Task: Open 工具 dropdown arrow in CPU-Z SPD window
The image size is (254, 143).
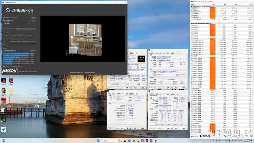Action: pyautogui.click(x=171, y=129)
